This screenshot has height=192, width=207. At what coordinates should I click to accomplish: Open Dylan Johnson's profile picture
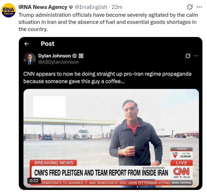tap(30, 59)
